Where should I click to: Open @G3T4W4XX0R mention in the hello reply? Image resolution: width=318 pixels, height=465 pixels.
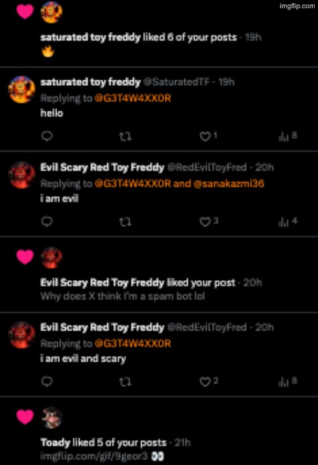coord(133,98)
